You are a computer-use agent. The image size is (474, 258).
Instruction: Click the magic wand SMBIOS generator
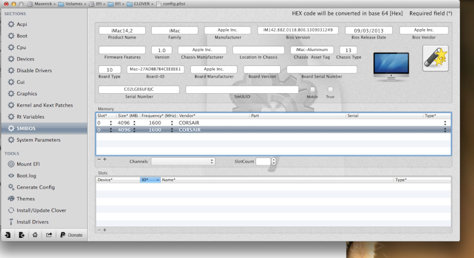click(x=435, y=58)
